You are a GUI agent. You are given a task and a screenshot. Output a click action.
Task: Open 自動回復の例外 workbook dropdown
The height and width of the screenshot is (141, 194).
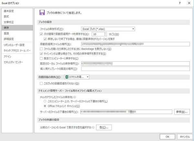pyautogui.click(x=77, y=77)
